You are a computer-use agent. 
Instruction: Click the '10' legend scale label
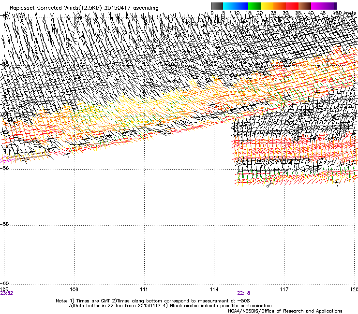237,13
